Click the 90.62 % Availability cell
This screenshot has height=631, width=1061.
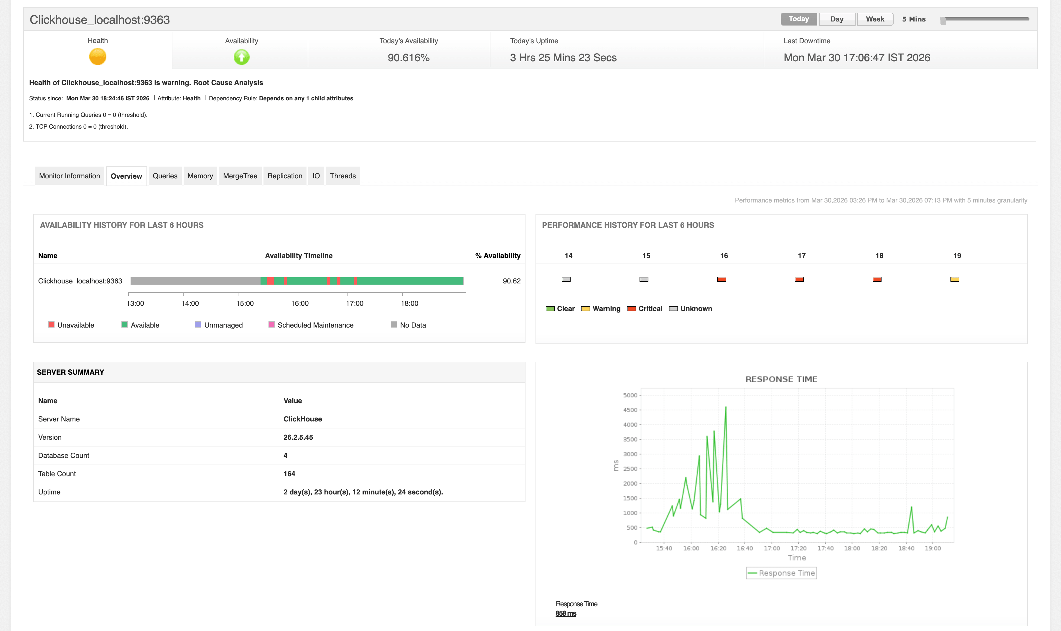(511, 281)
